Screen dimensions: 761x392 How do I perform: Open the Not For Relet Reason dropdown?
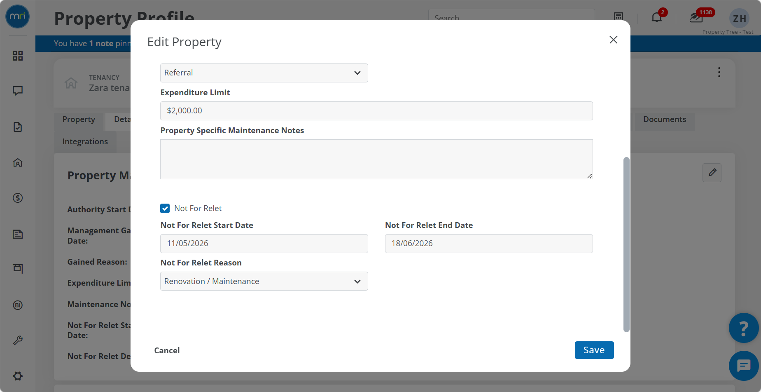[264, 281]
